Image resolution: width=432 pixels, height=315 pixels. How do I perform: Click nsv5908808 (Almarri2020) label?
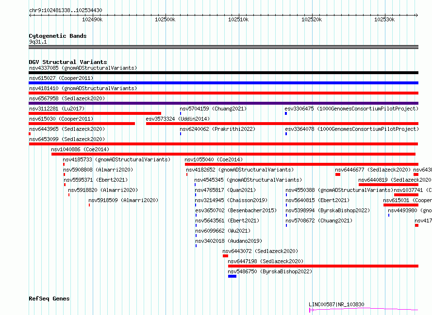98,170
